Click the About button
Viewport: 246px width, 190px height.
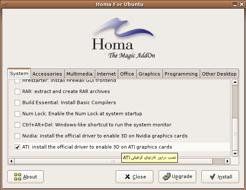(25, 177)
